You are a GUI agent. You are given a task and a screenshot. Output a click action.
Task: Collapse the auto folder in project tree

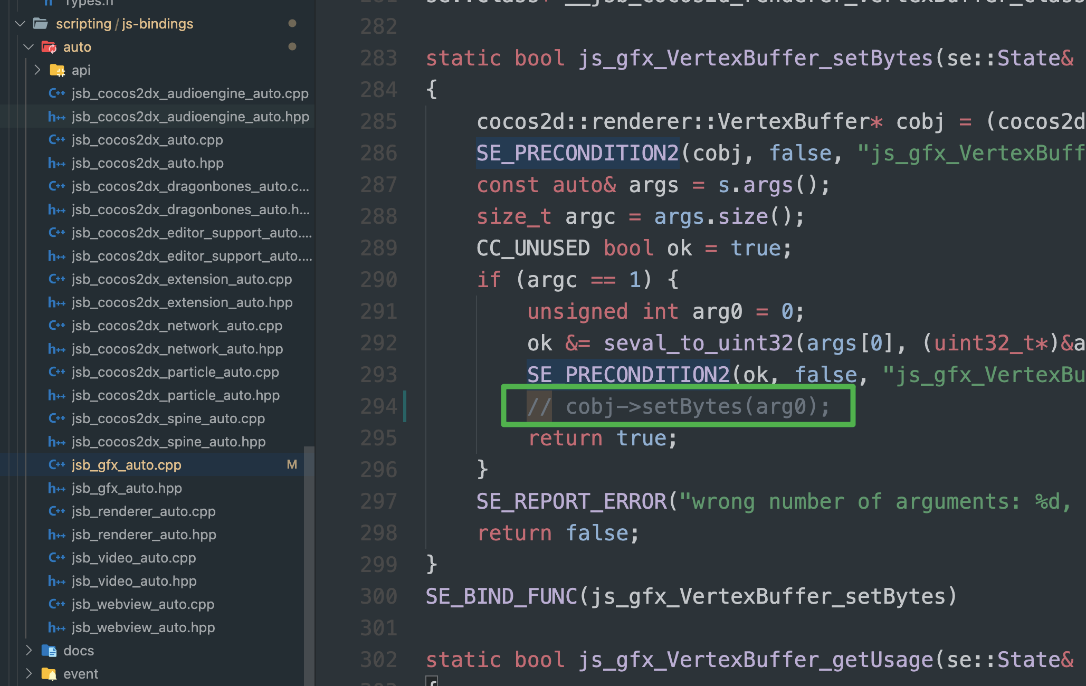point(28,47)
